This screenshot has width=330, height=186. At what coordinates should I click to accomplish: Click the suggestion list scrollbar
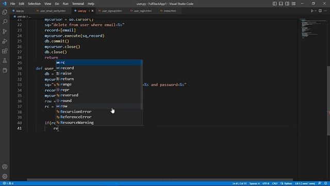[142, 85]
